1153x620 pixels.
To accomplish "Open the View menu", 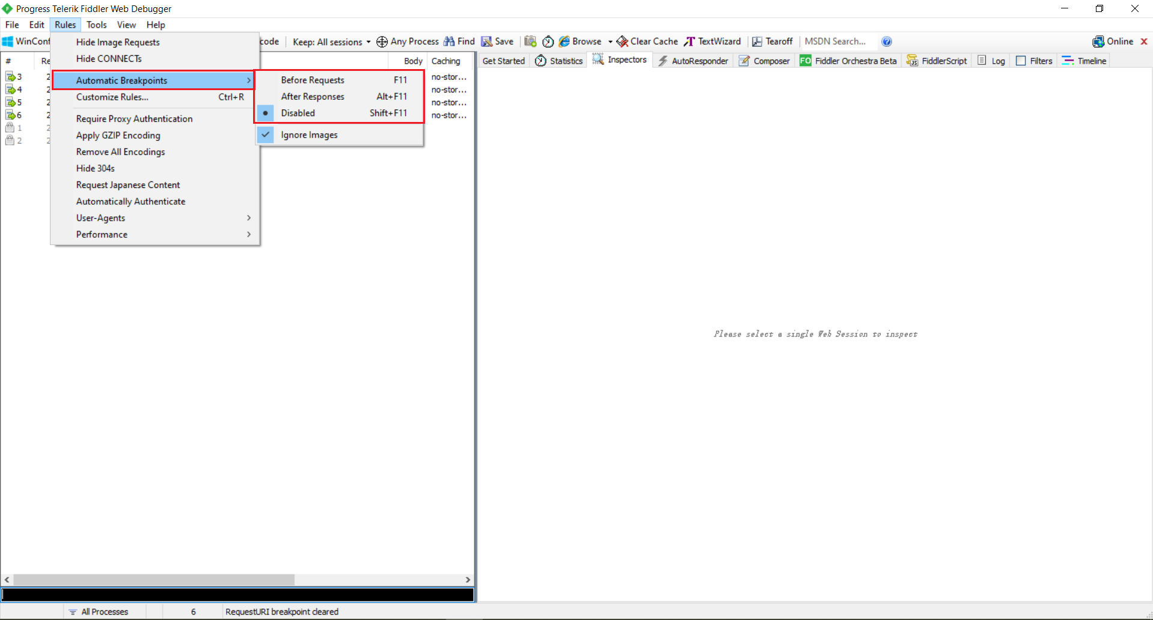I will (x=126, y=25).
